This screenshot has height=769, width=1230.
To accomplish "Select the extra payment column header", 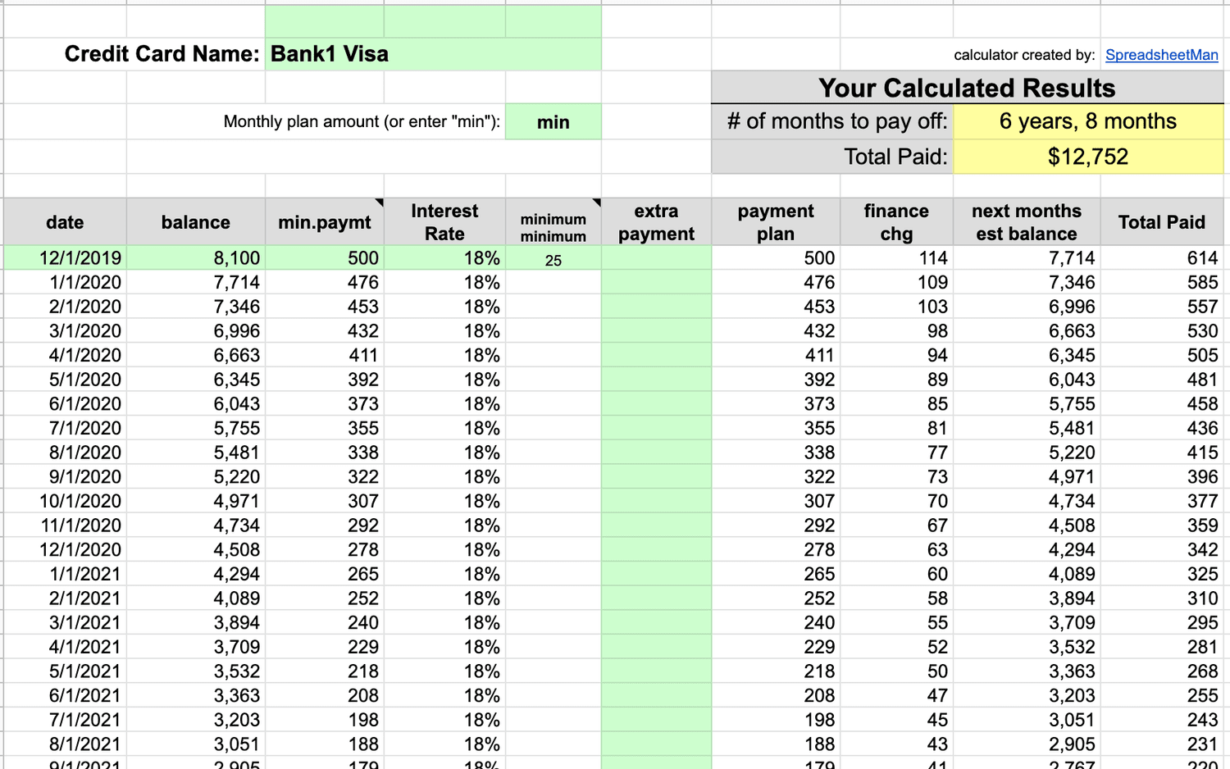I will pyautogui.click(x=657, y=222).
